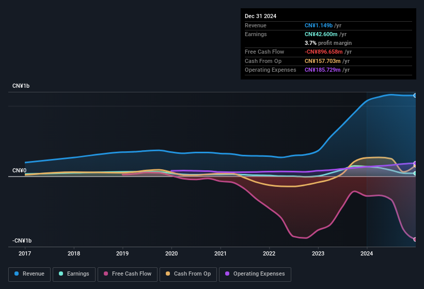Click the Operating Expenses label in tooltip
This screenshot has width=424, height=289.
click(x=271, y=70)
